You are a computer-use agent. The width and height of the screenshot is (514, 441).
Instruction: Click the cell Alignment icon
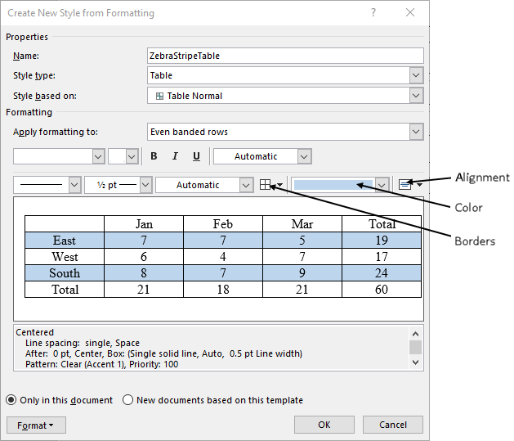[x=404, y=185]
